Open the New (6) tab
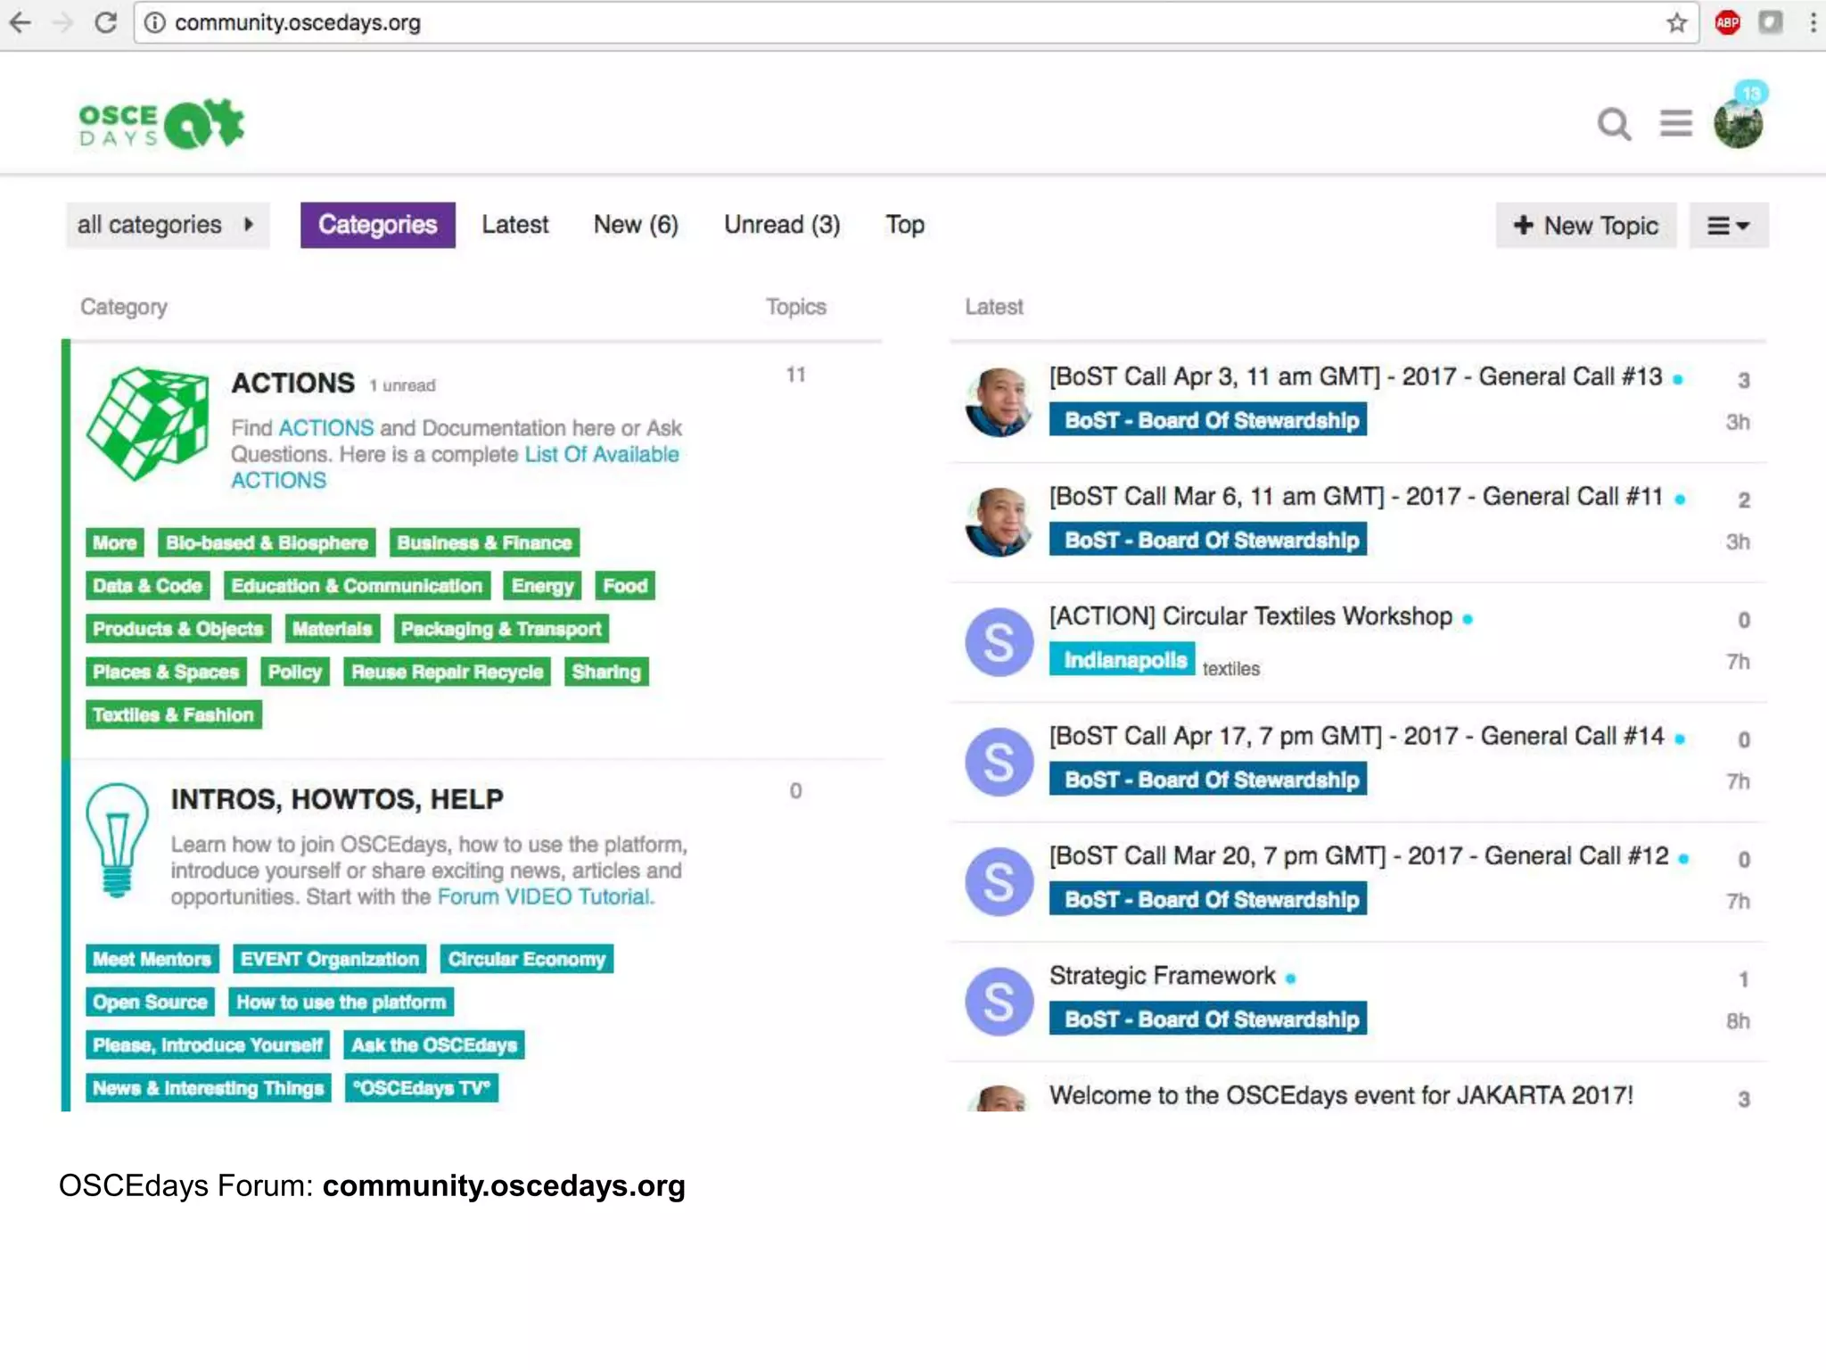1826x1370 pixels. tap(636, 225)
